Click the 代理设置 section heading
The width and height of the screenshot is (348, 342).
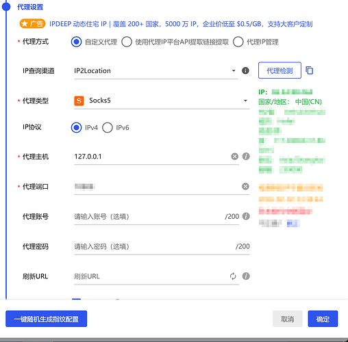(x=30, y=7)
